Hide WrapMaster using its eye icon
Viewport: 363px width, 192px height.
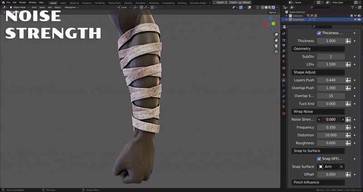click(355, 19)
